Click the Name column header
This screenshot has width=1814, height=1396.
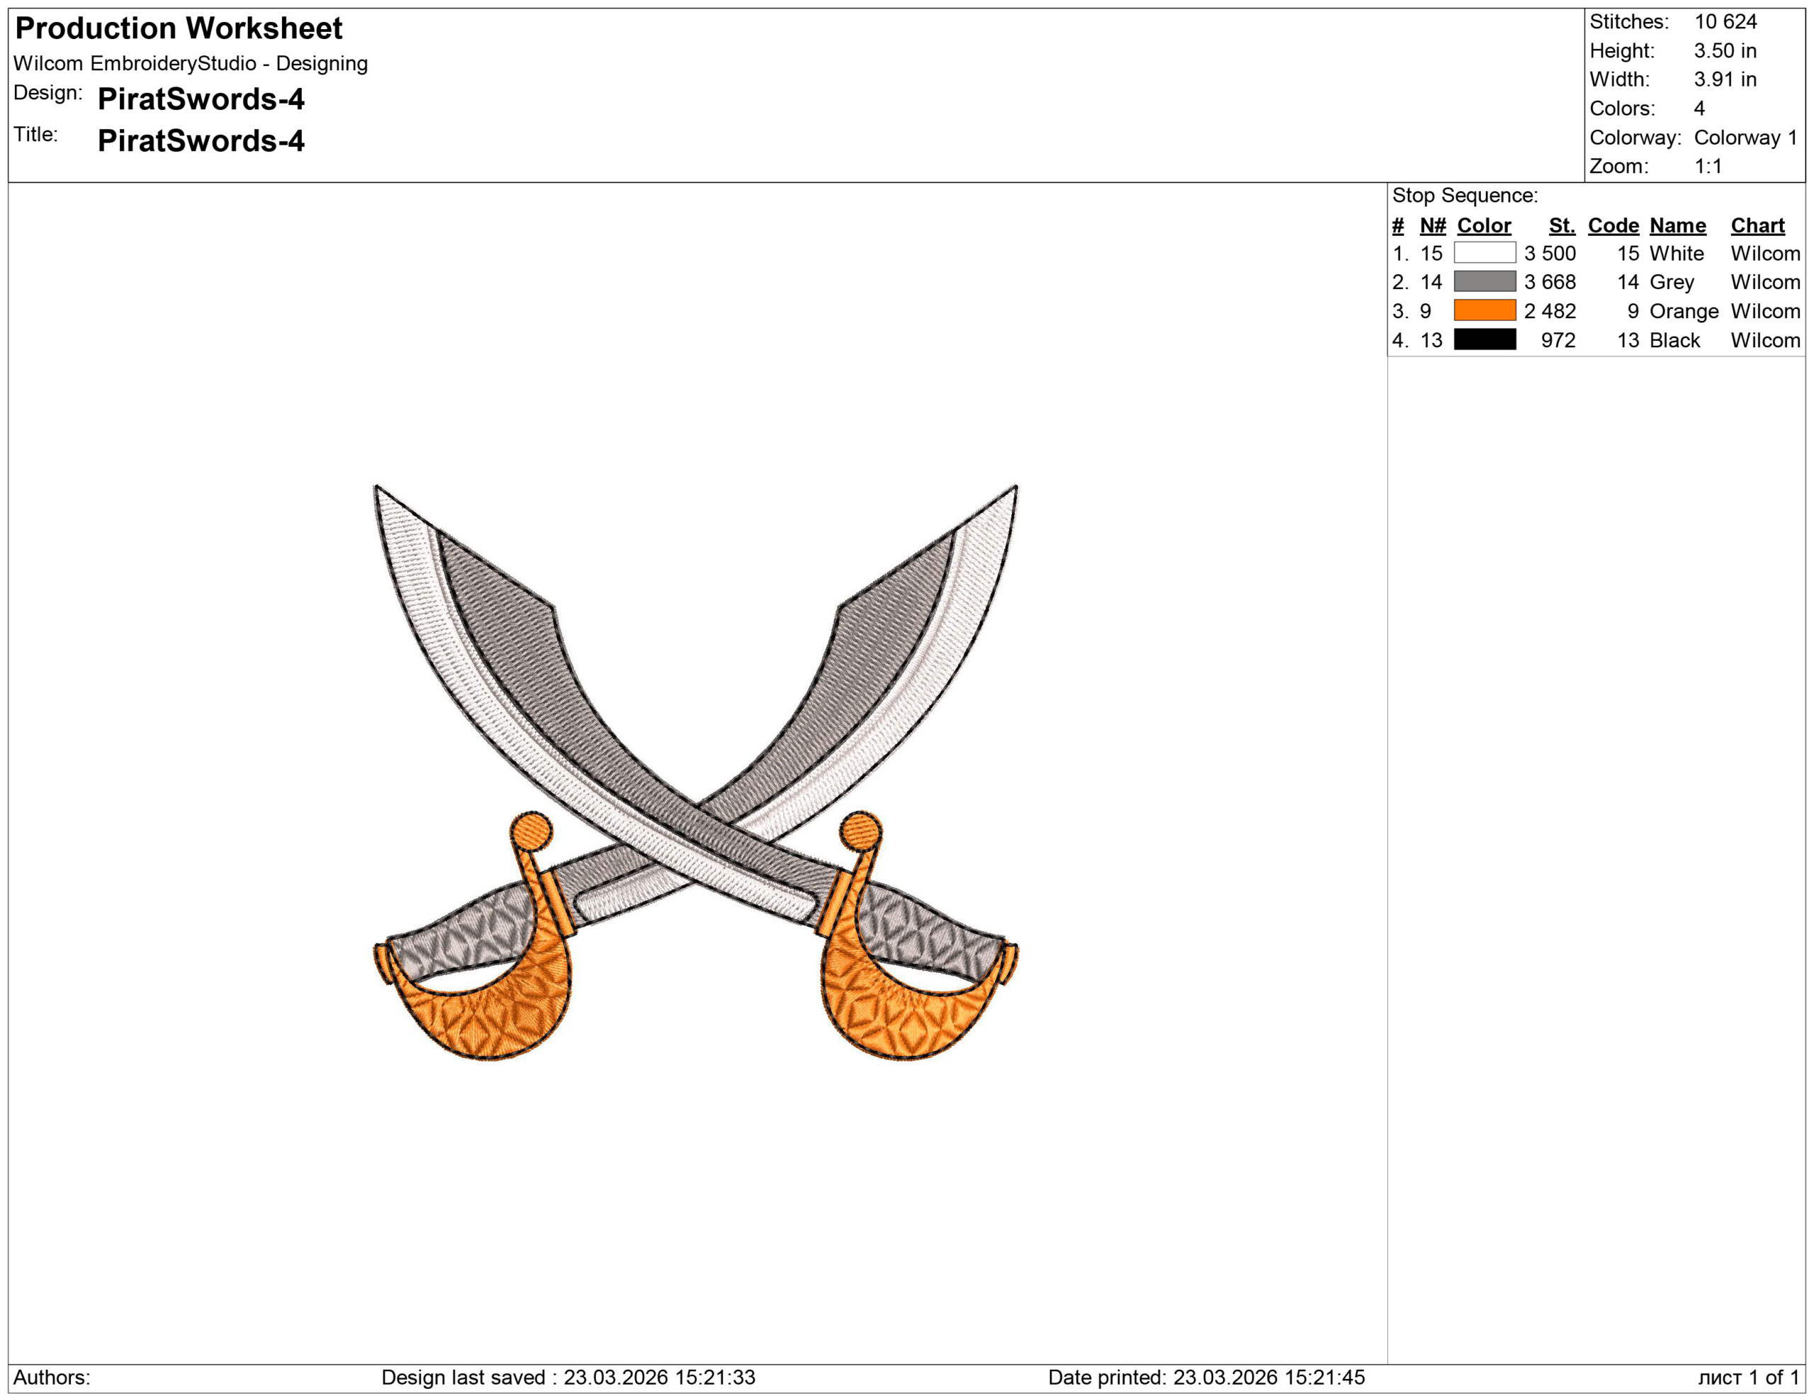(1677, 225)
